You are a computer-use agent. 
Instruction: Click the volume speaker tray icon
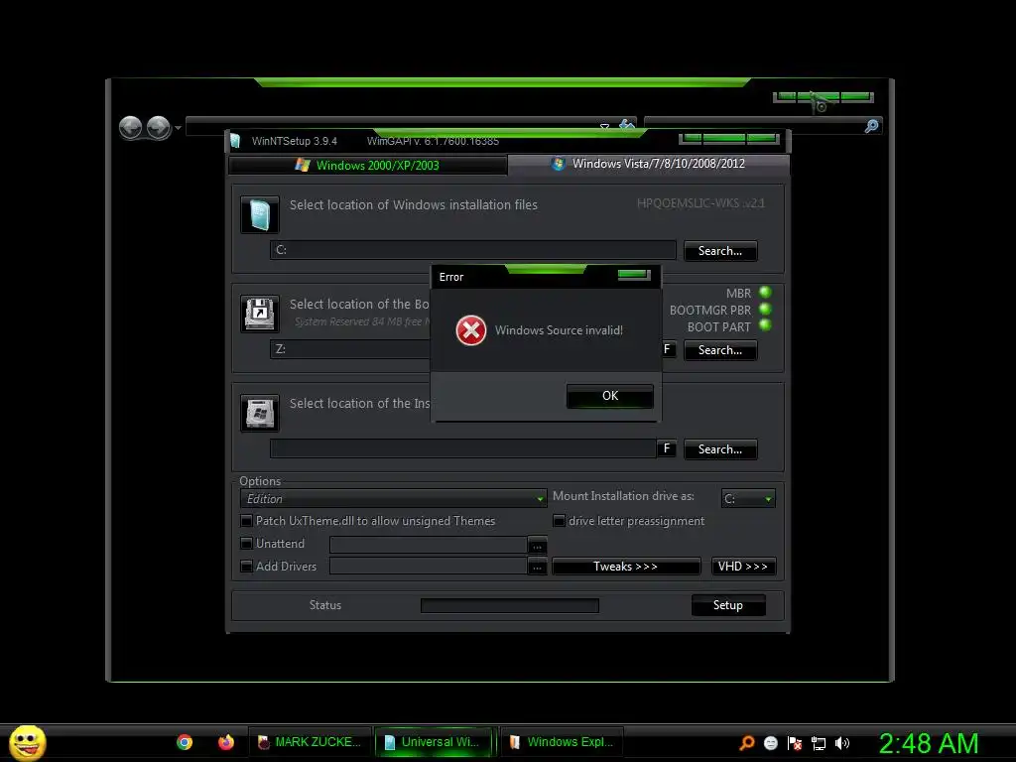pos(842,743)
